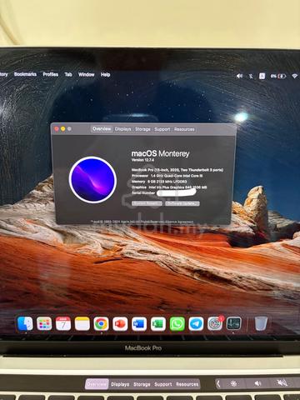Image resolution: width=300 pixels, height=400 pixels.
Task: Click the 'Version 12.7.4' text
Action: 142,160
